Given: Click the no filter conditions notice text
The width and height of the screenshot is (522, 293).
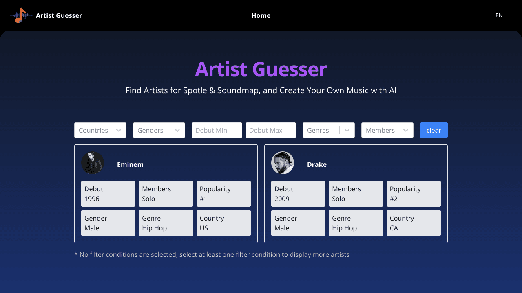Looking at the screenshot, I should point(212,255).
